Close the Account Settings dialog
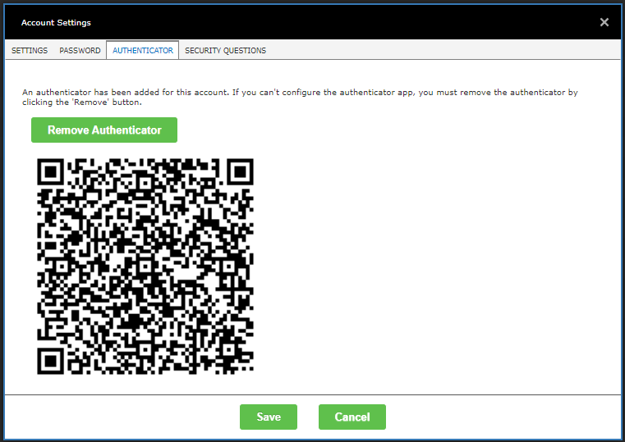This screenshot has height=442, width=625. 604,22
